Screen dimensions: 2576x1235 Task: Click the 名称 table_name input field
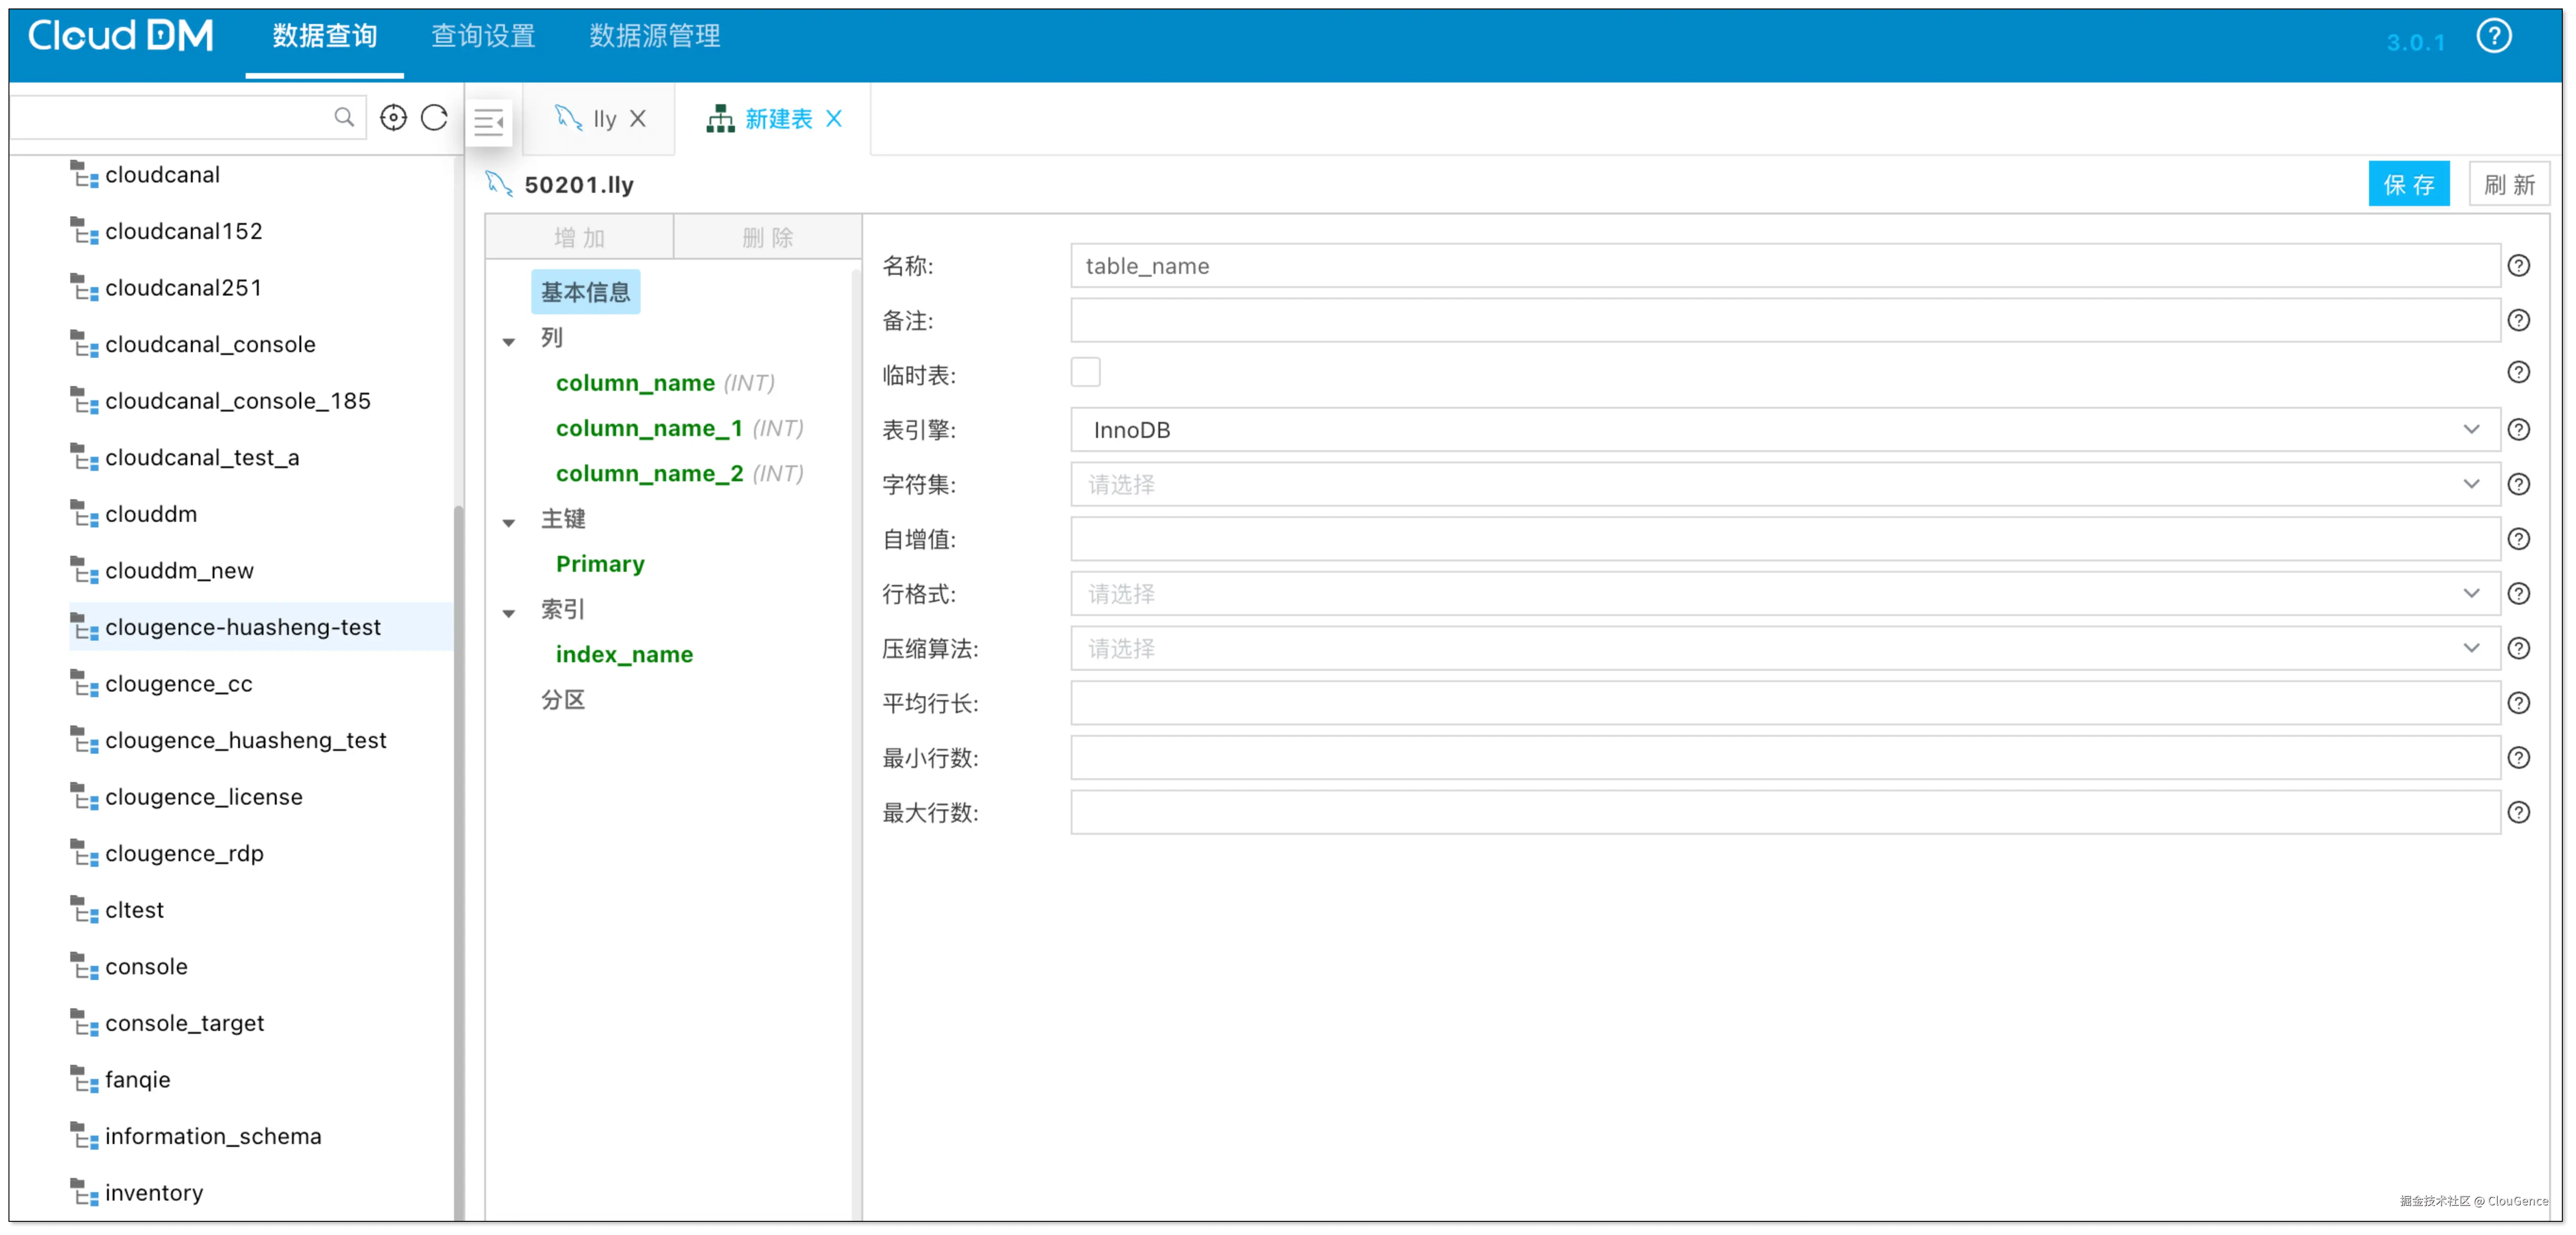[x=1785, y=266]
